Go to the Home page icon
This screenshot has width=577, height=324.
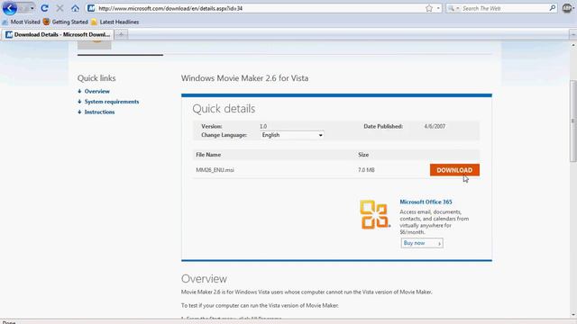pyautogui.click(x=75, y=8)
